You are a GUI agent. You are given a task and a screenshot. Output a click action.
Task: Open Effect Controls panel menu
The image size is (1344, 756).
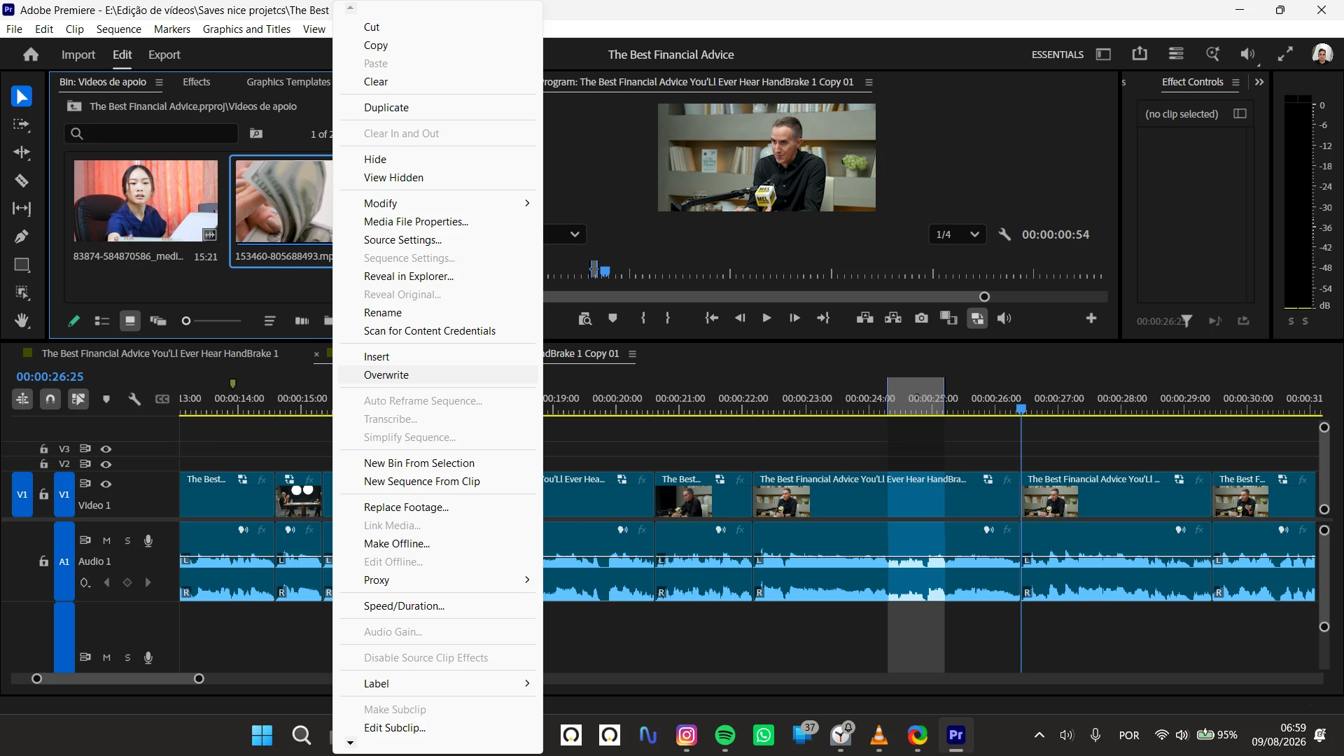1236,83
